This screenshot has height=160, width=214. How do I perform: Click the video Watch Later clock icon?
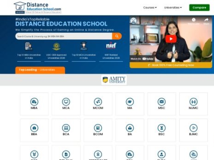coord(194,20)
